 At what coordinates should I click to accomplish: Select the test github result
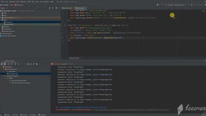click(12, 72)
